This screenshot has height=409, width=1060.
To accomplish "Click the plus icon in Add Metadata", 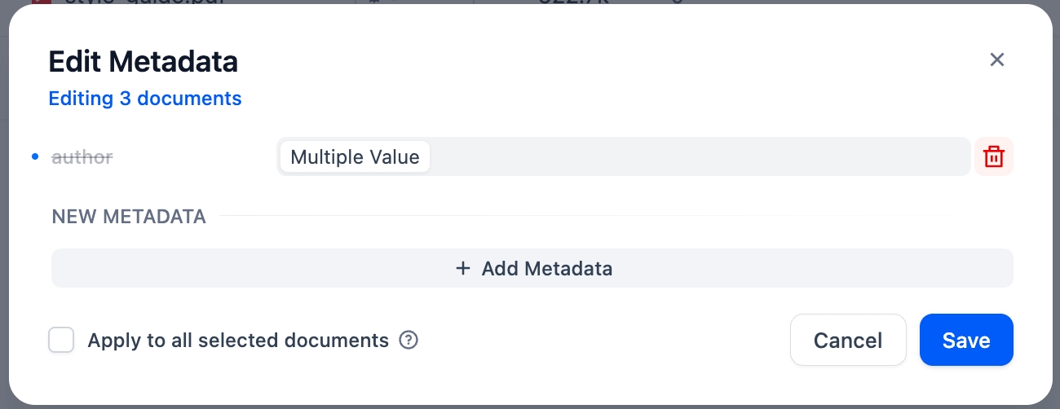I will [x=463, y=268].
